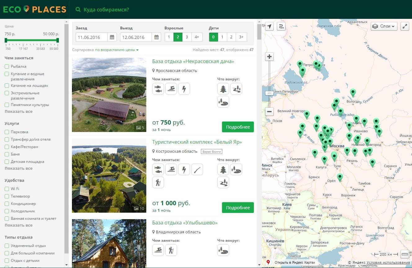Enable the Рыбалка filter checkbox
This screenshot has width=412, height=268.
point(7,66)
